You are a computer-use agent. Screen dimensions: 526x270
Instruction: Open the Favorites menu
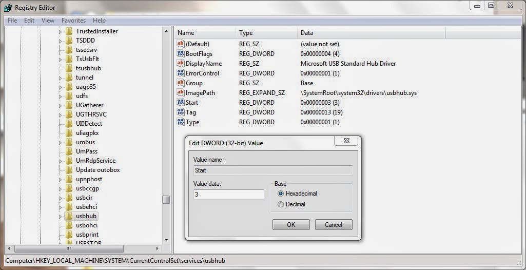[x=73, y=21]
